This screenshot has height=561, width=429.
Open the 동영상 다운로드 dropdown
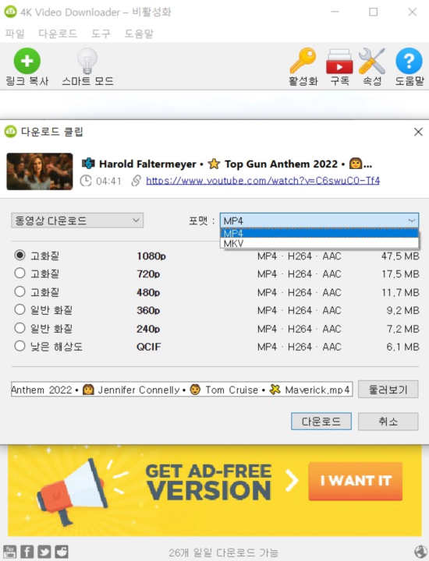click(x=77, y=221)
